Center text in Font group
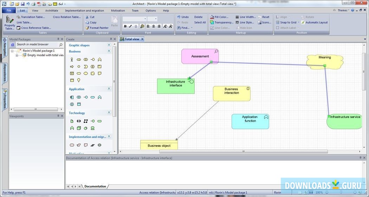Image resolution: width=369 pixels, height=197 pixels. (x=154, y=26)
